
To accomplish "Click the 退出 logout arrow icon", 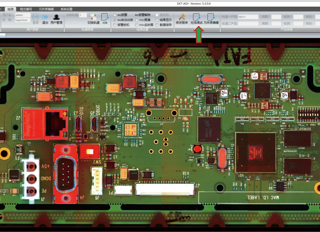I will pyautogui.click(x=45, y=17).
